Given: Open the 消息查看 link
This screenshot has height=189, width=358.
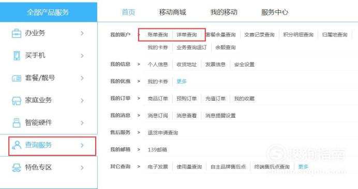Looking at the screenshot, I should click(x=187, y=116).
